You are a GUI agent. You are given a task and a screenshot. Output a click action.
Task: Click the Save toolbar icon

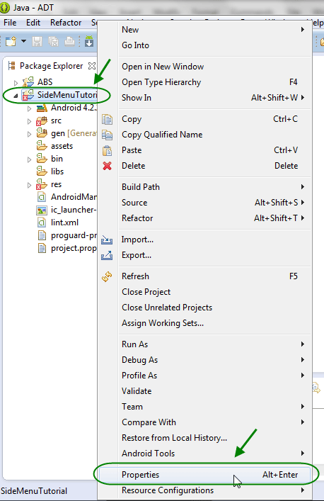pyautogui.click(x=37, y=42)
